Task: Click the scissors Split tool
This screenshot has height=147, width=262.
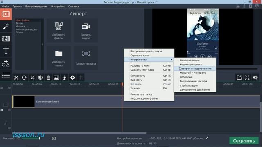Action: pos(16,78)
